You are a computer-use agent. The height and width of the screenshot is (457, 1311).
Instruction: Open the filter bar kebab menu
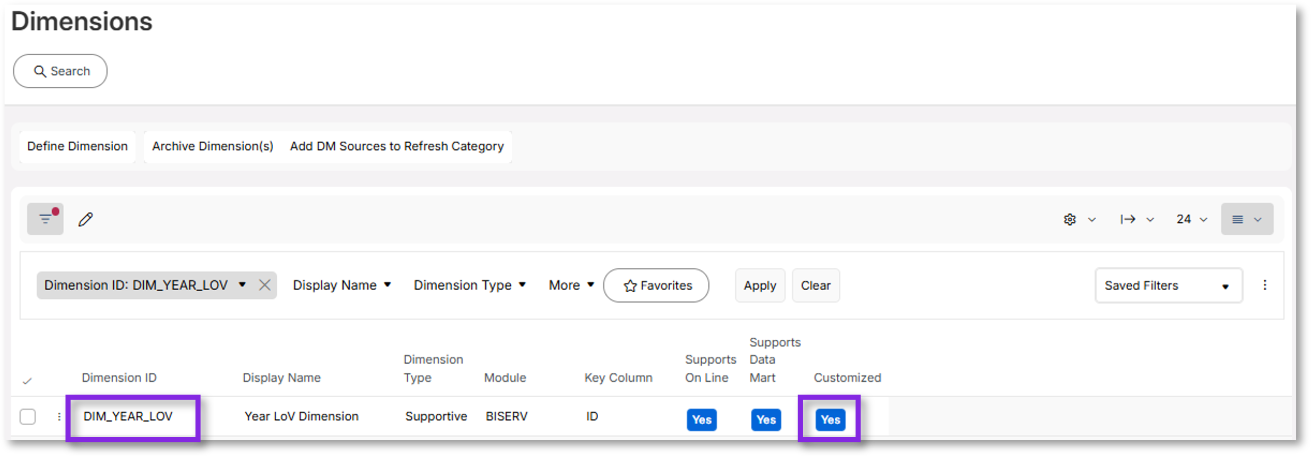pyautogui.click(x=1265, y=285)
